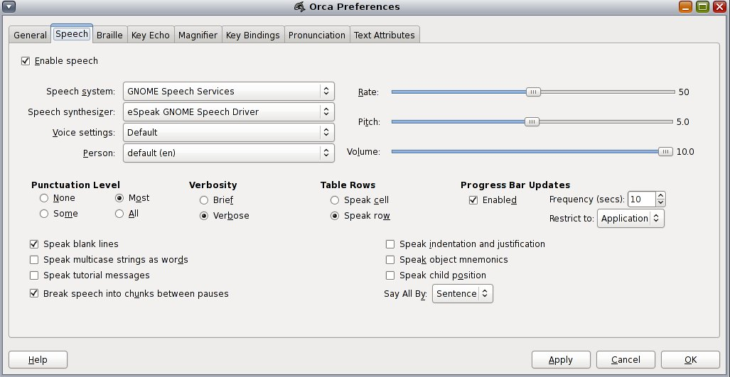Enable Speak indentation and justification
The height and width of the screenshot is (377, 730).
pos(390,244)
